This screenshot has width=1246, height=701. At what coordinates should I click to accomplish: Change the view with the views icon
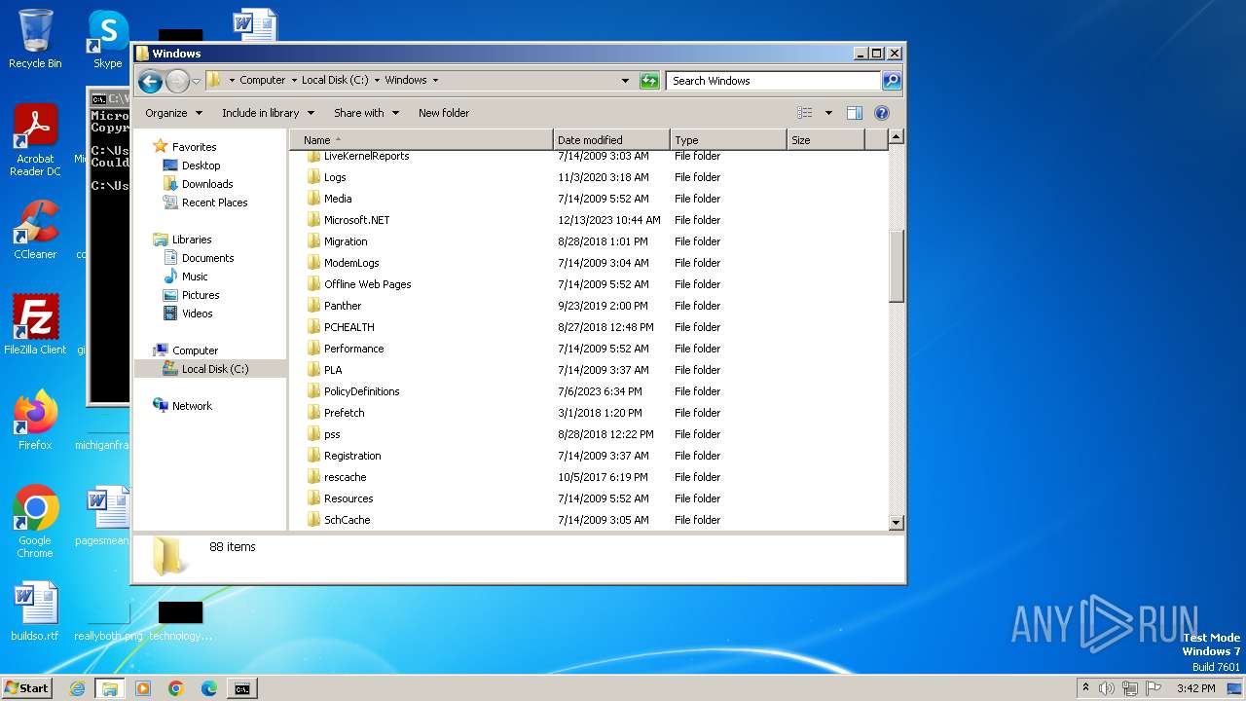click(x=804, y=113)
